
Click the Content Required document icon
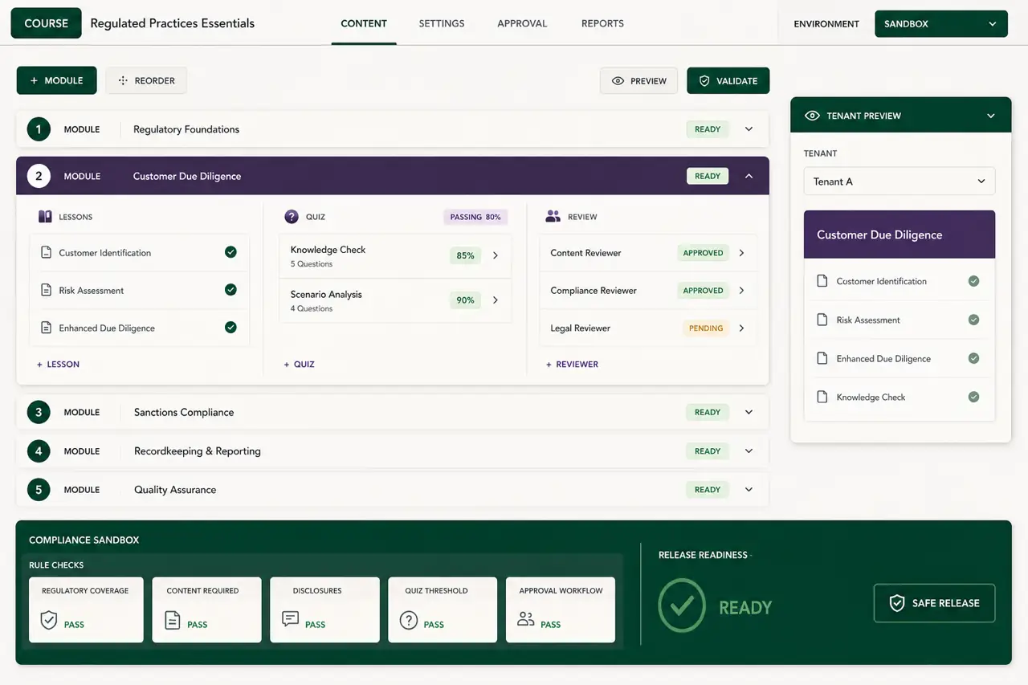[172, 620]
